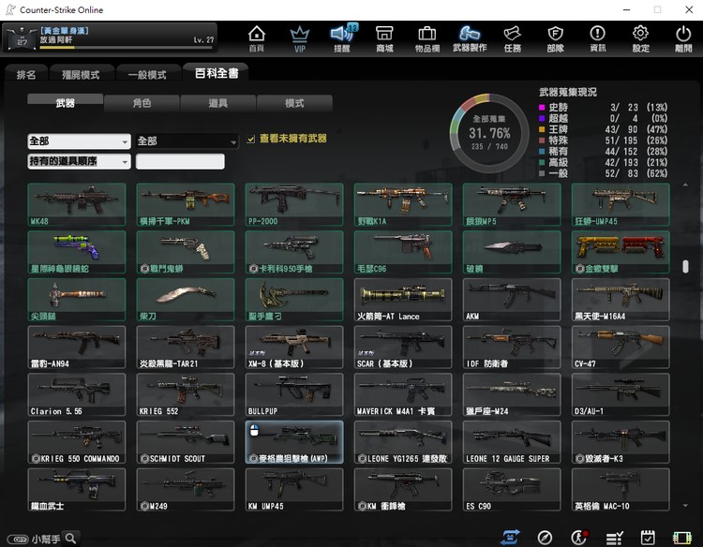Open the 物品欄 inventory icon
The height and width of the screenshot is (547, 703).
pos(426,37)
